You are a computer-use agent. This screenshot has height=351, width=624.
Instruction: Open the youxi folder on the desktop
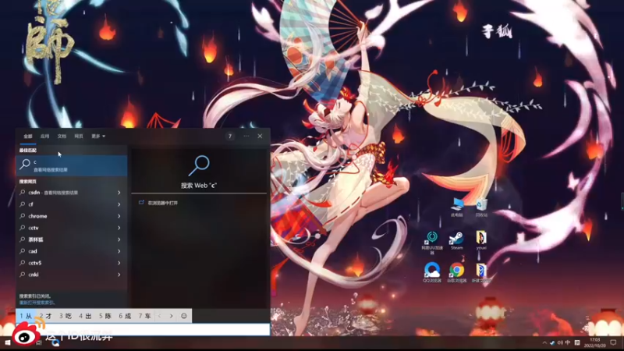tap(481, 240)
